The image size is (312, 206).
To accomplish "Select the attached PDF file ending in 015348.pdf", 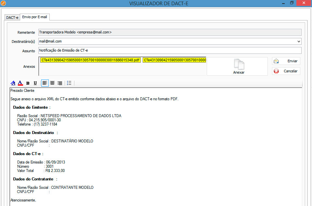I will pos(90,60).
